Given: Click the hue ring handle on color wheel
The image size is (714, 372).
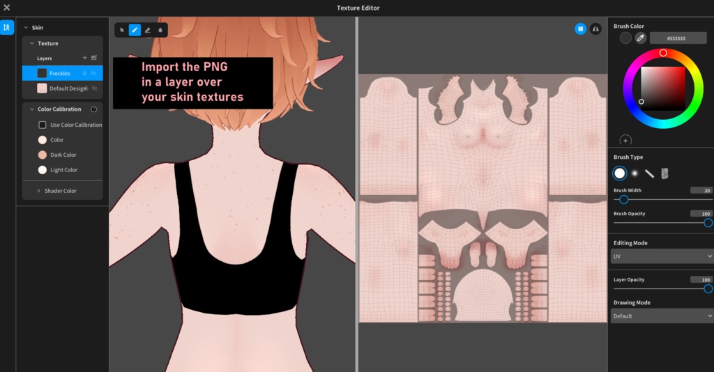Looking at the screenshot, I should click(x=664, y=53).
